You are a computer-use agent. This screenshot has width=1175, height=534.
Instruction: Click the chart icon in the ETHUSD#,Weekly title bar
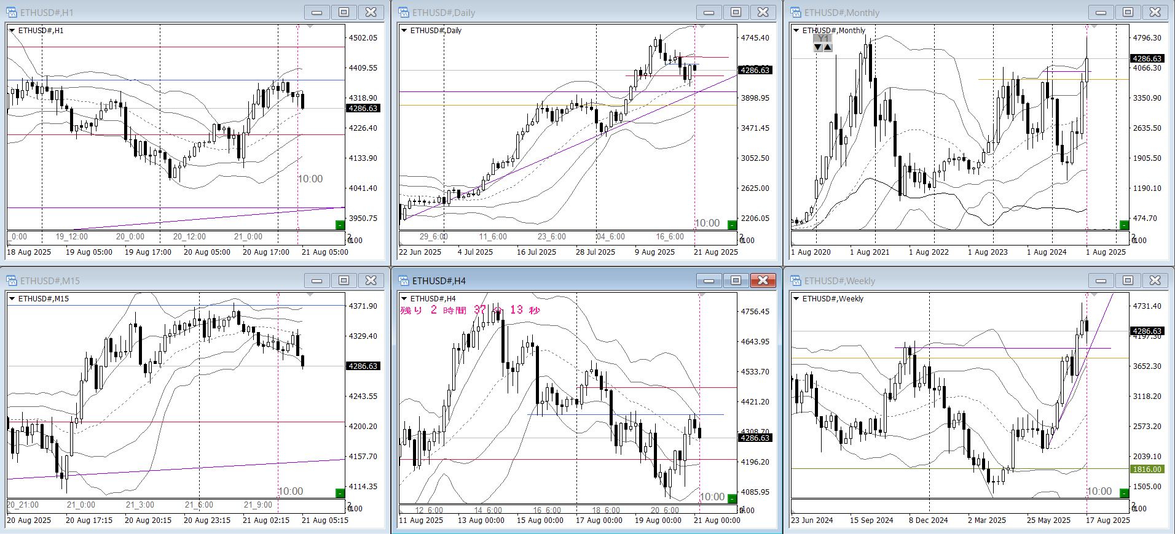[796, 281]
